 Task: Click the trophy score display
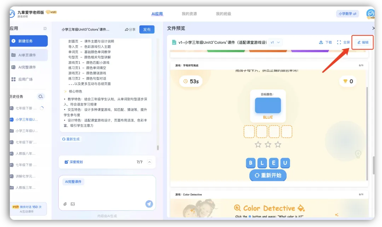pos(348,81)
